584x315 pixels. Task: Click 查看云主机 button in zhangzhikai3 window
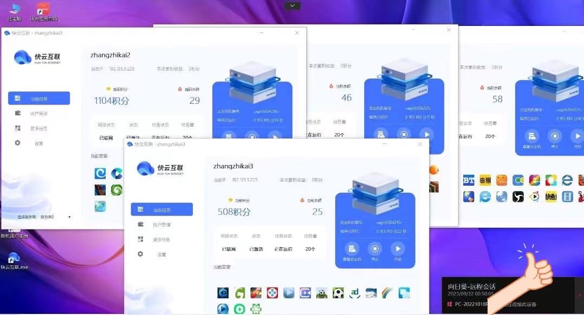[352, 252]
